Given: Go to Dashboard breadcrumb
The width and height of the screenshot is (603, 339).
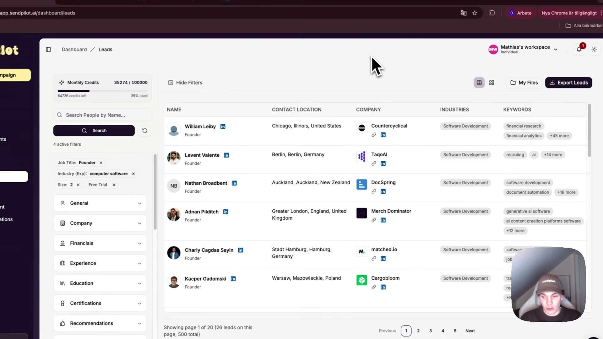Looking at the screenshot, I should [x=74, y=50].
